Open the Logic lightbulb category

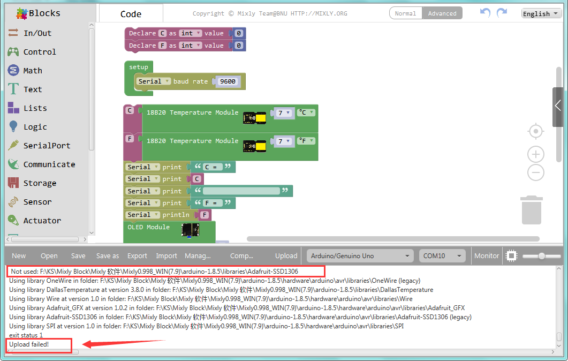point(27,127)
